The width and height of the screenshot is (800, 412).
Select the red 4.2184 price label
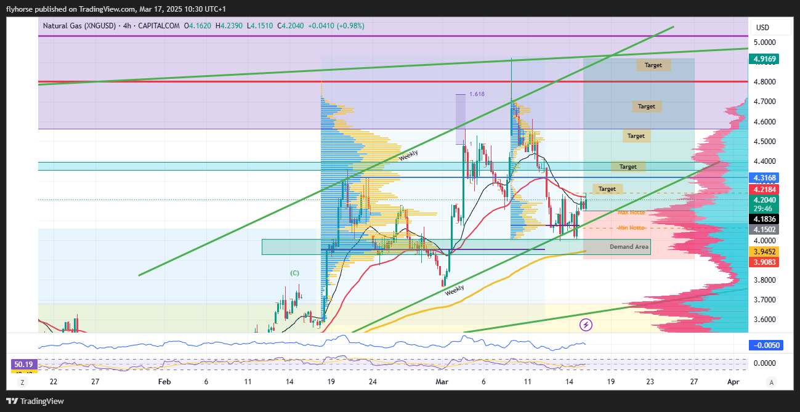(x=764, y=190)
